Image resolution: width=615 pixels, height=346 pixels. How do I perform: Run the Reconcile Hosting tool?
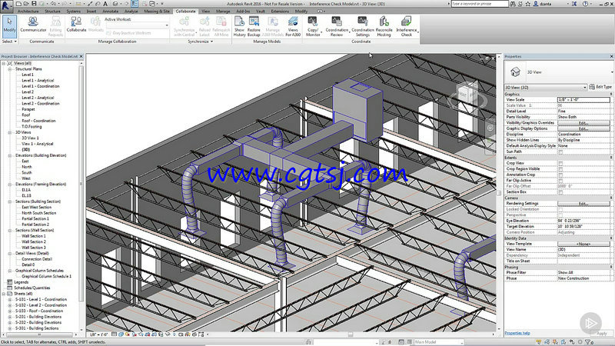pyautogui.click(x=384, y=26)
